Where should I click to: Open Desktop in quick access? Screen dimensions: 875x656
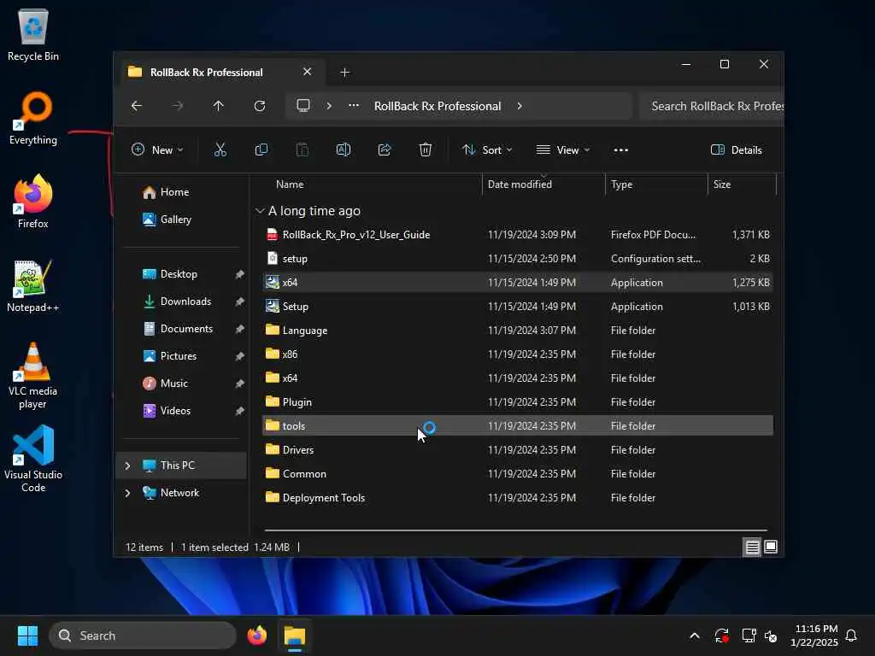tap(179, 274)
